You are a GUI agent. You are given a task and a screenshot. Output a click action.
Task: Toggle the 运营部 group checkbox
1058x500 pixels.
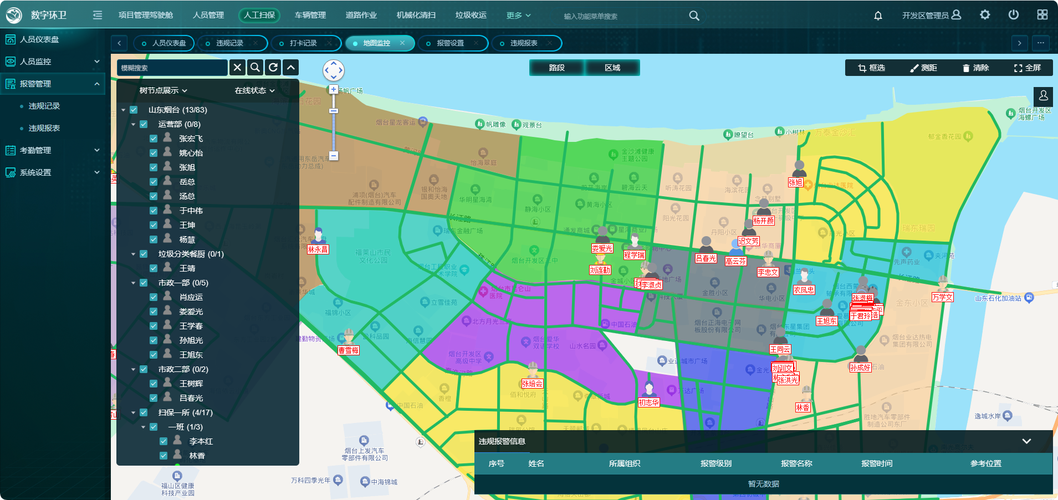click(144, 124)
